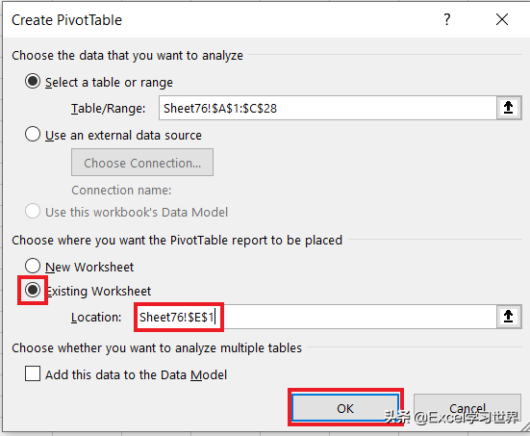
Task: Select the Use an external data source option
Action: [33, 134]
